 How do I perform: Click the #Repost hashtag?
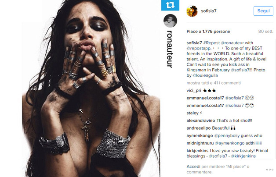pos(211,43)
